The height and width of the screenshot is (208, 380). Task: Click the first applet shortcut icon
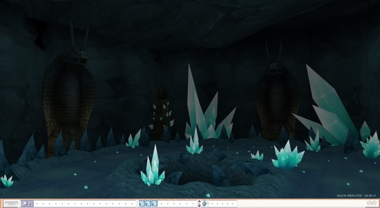point(24,203)
